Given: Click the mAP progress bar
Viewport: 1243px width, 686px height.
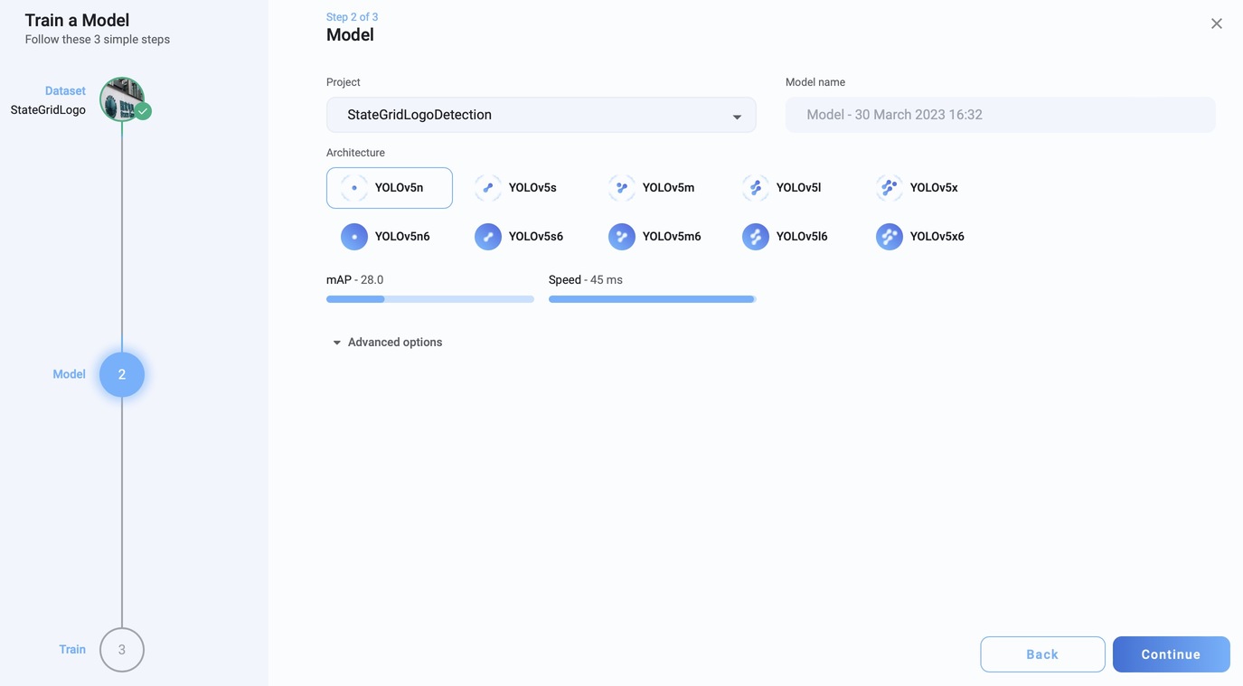Looking at the screenshot, I should point(429,299).
